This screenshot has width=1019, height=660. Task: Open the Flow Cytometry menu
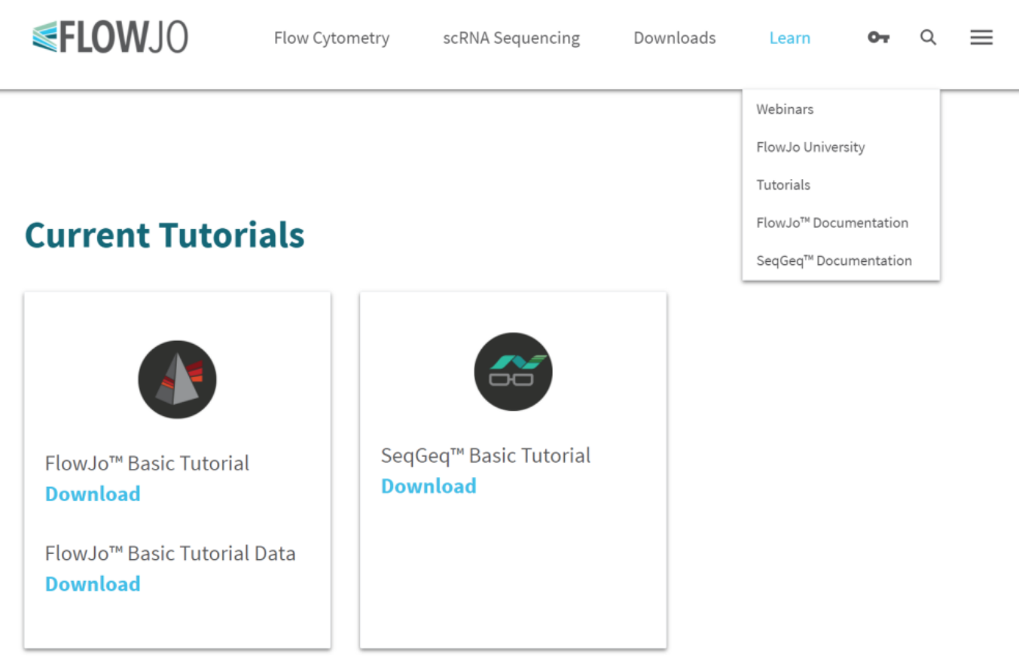331,38
